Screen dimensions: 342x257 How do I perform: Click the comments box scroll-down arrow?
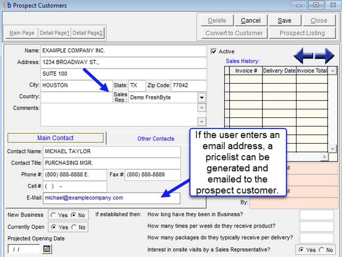(202, 122)
